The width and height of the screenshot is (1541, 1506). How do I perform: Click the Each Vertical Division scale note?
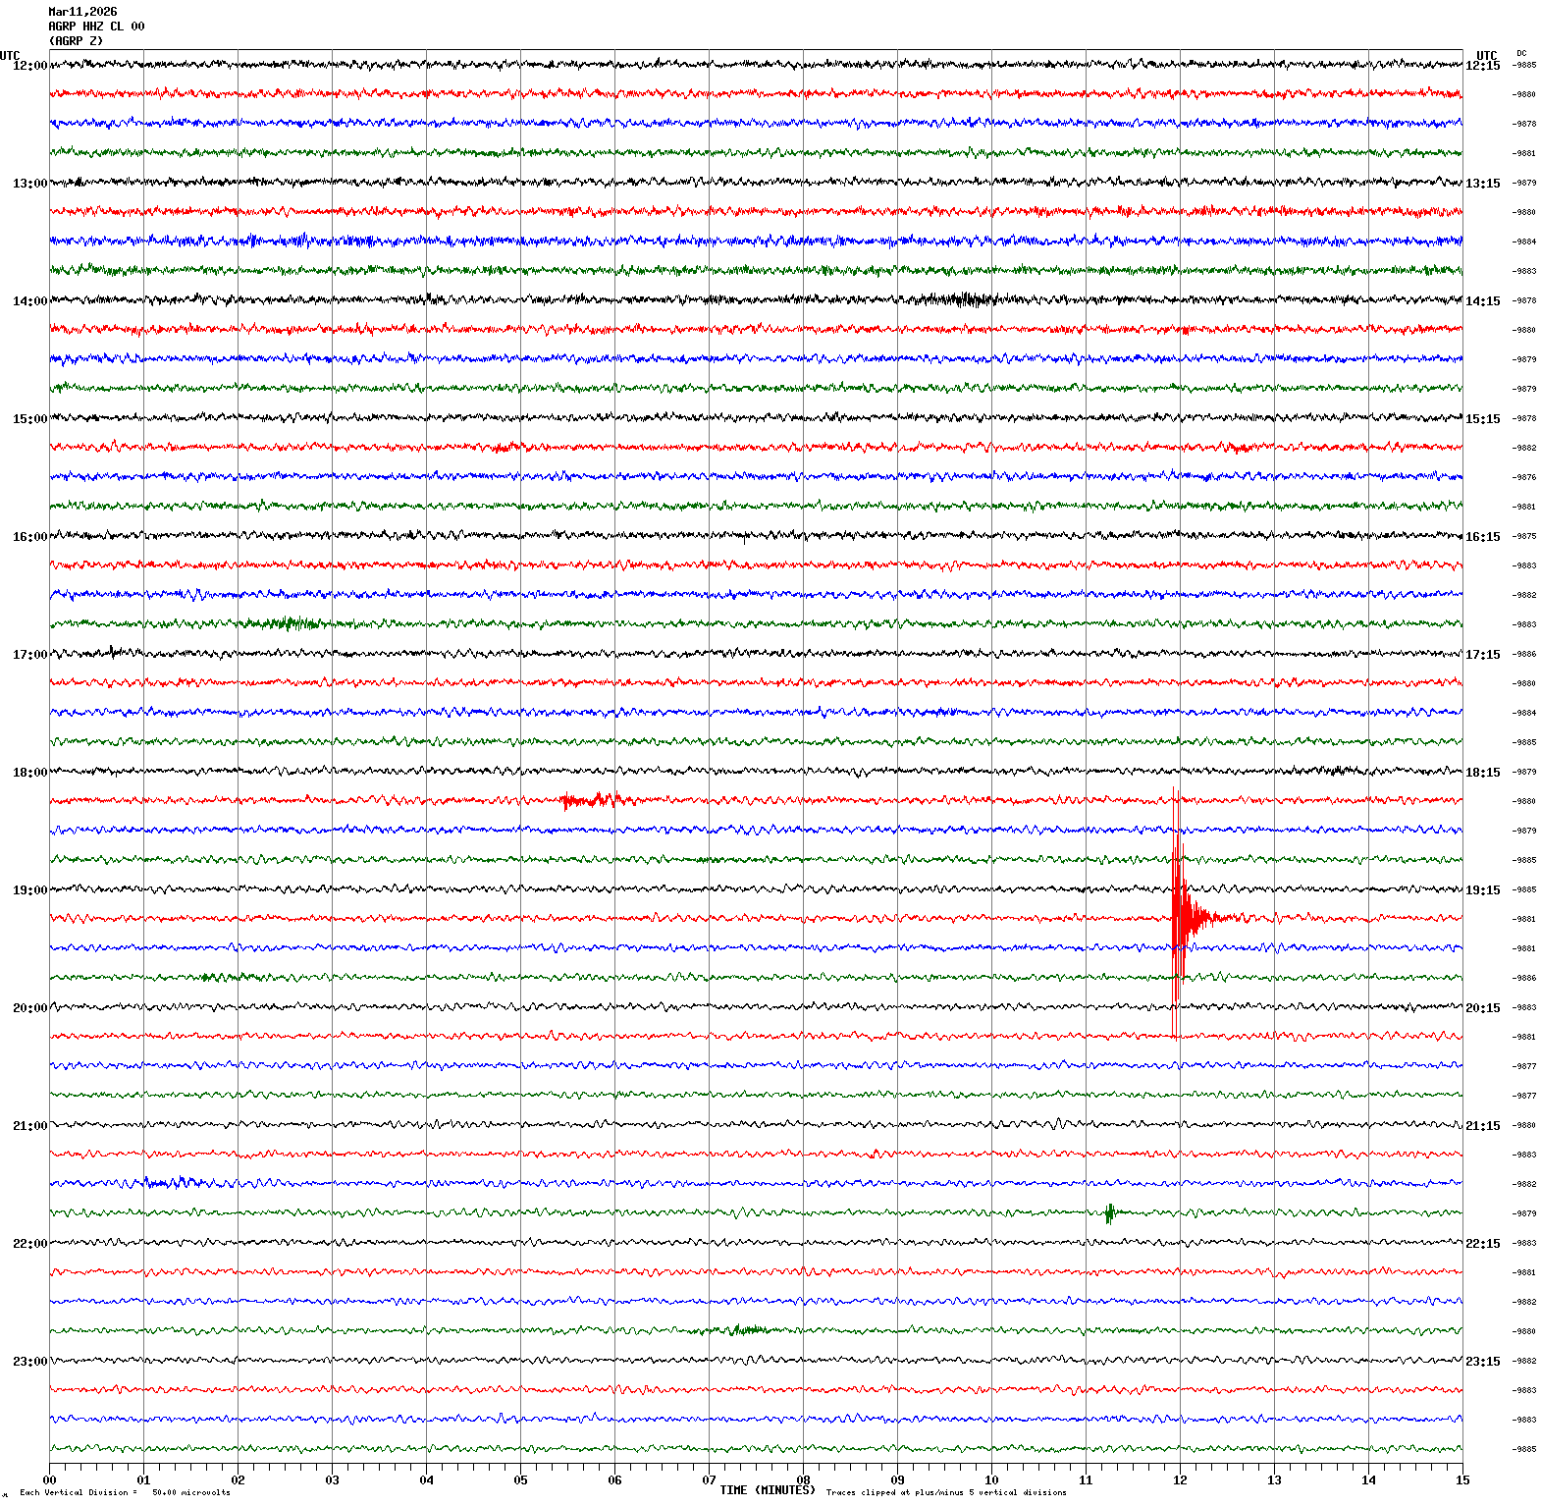(125, 1492)
